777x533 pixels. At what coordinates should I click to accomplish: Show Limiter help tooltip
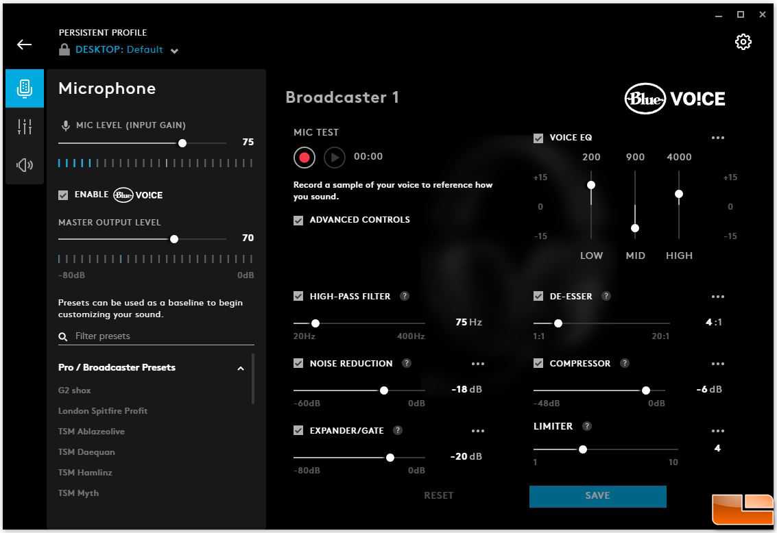587,426
